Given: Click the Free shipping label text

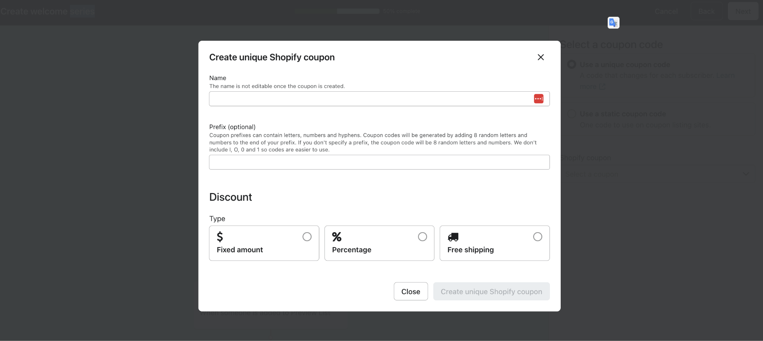Looking at the screenshot, I should [x=471, y=250].
